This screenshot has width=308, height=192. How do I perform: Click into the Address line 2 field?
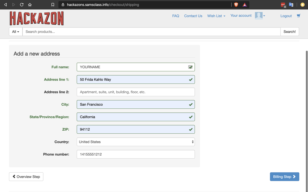coord(136,92)
